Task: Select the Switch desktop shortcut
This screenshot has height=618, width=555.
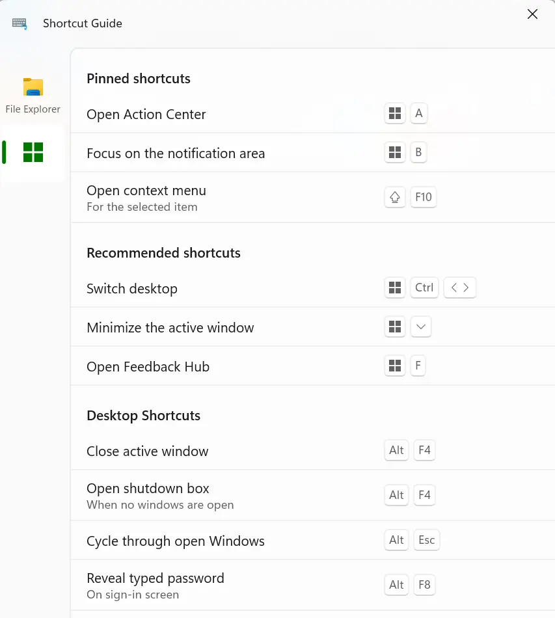Action: [x=312, y=288]
